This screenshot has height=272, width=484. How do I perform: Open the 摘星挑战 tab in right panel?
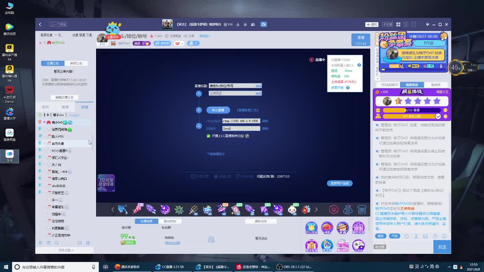click(x=412, y=85)
